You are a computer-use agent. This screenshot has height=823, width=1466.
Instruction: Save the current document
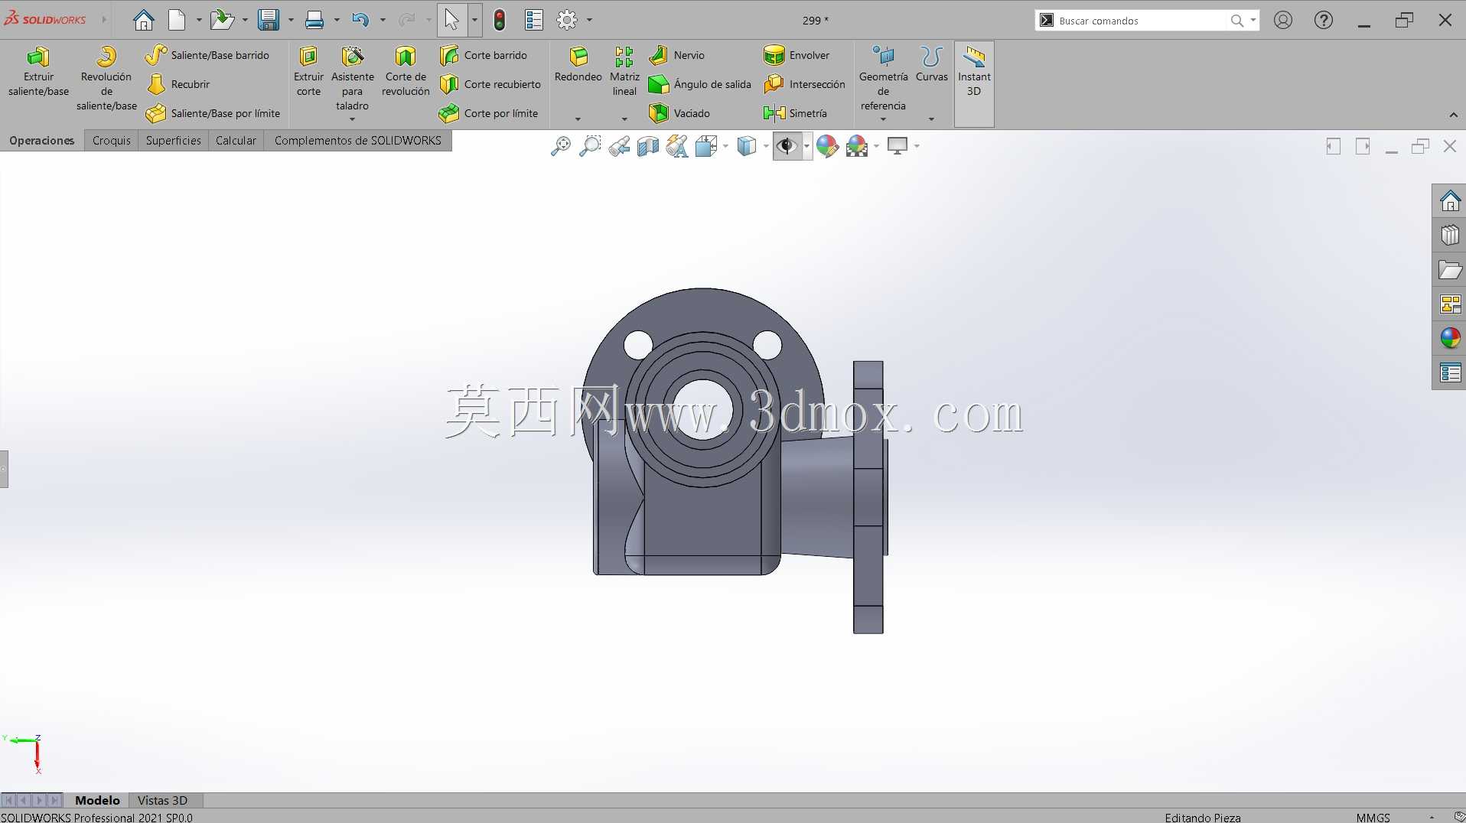(268, 20)
